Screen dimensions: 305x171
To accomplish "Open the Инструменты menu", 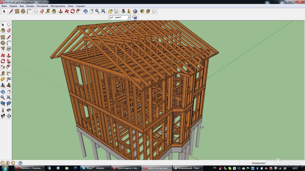I will pos(58,6).
